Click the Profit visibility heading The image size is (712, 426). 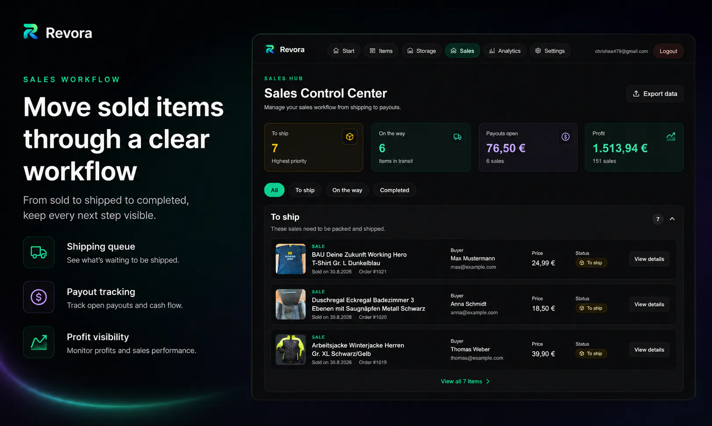(x=98, y=337)
